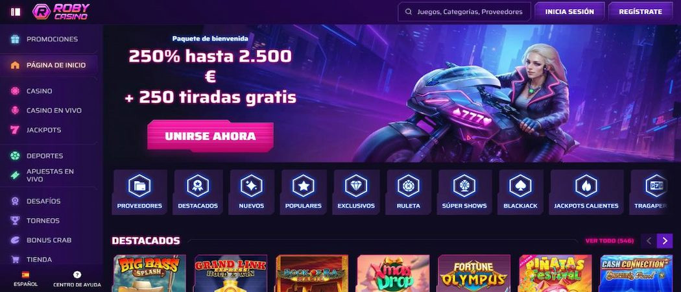Focus the Juegos, Categorías, Proveedores search field
This screenshot has width=681, height=292.
[464, 12]
